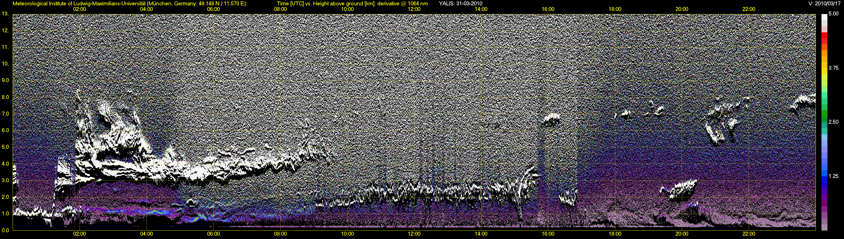Click the 10:00 label on the bottom time axis

pos(347,234)
